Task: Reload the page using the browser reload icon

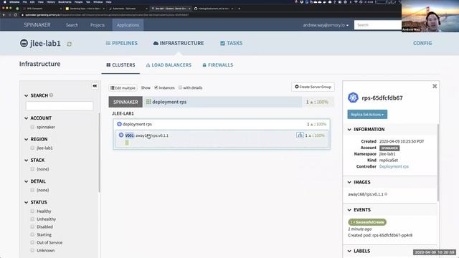Action: click(16, 14)
